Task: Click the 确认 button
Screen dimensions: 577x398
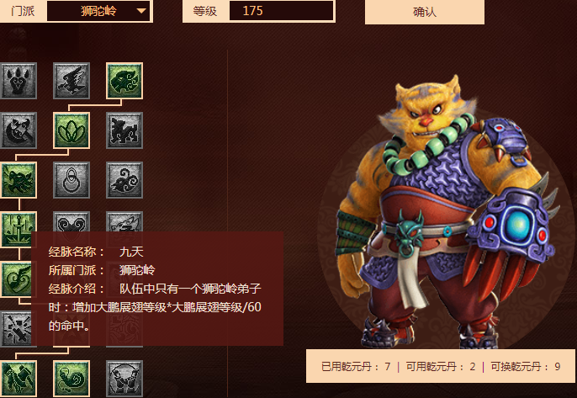Action: coord(425,12)
